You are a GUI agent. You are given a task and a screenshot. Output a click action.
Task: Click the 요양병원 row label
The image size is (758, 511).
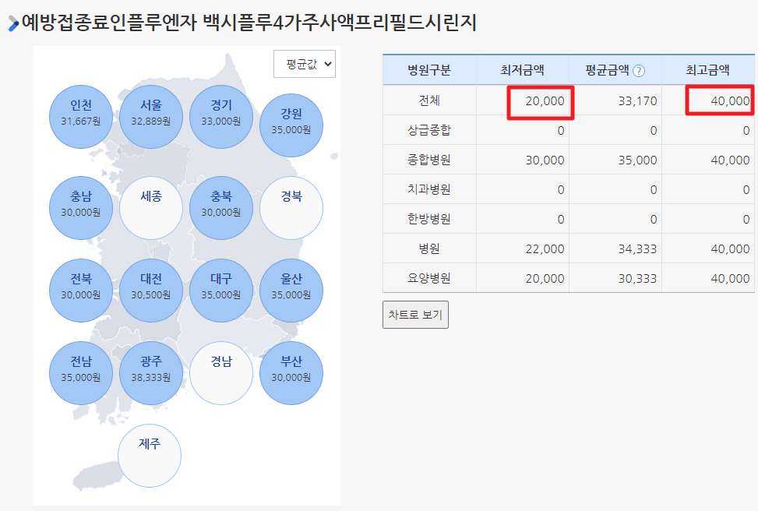pyautogui.click(x=429, y=278)
